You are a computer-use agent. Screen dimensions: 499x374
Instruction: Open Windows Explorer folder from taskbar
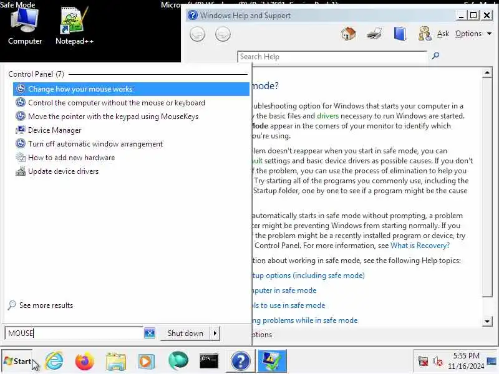(116, 362)
